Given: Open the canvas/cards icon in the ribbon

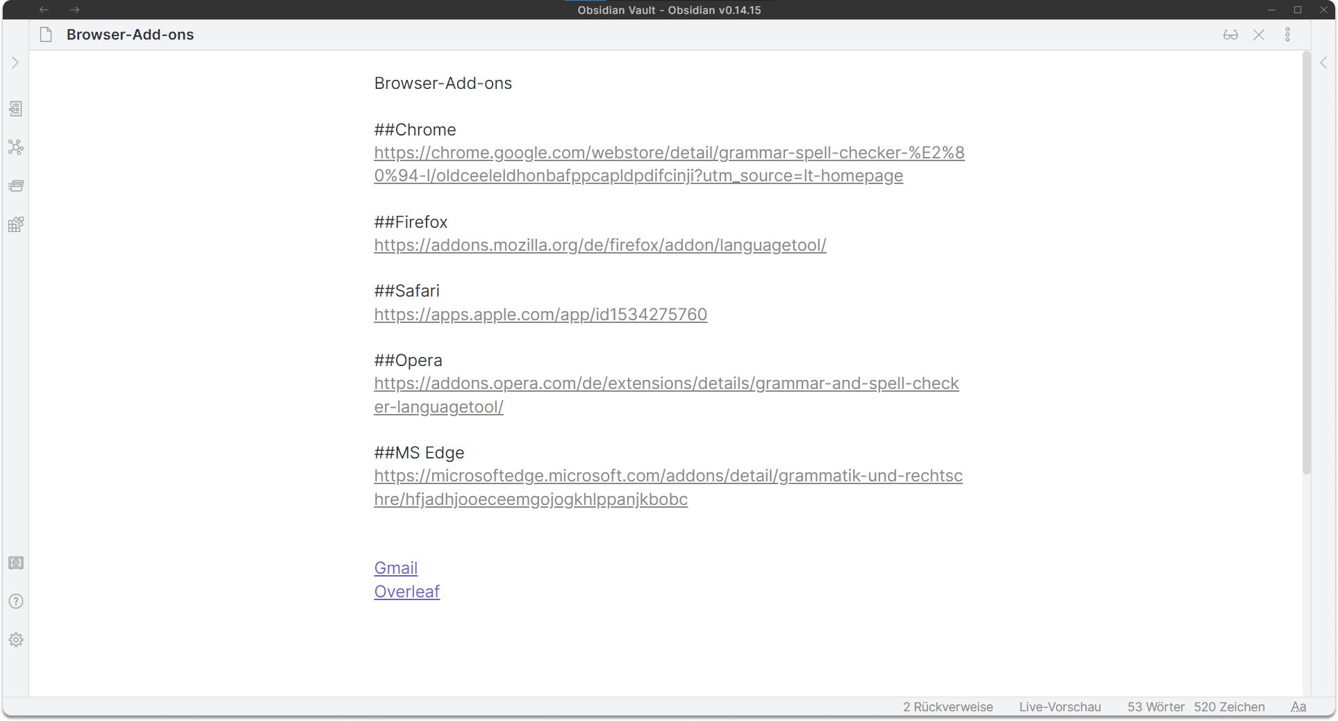Looking at the screenshot, I should pyautogui.click(x=15, y=186).
